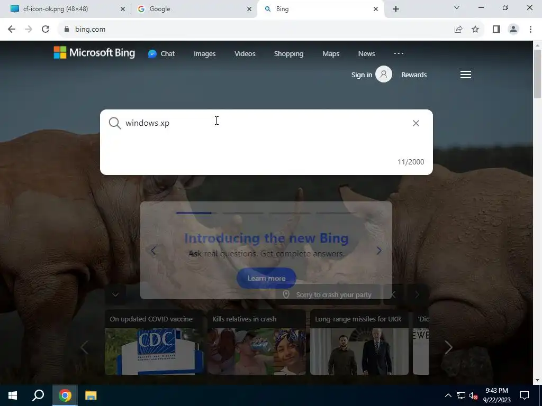Go to previous promo carousel slide
The height and width of the screenshot is (406, 542).
(153, 251)
